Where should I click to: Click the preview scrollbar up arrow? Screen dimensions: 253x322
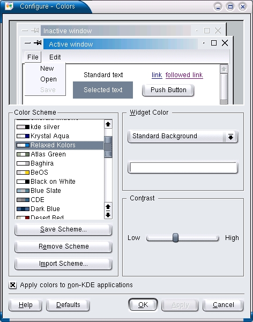point(224,69)
